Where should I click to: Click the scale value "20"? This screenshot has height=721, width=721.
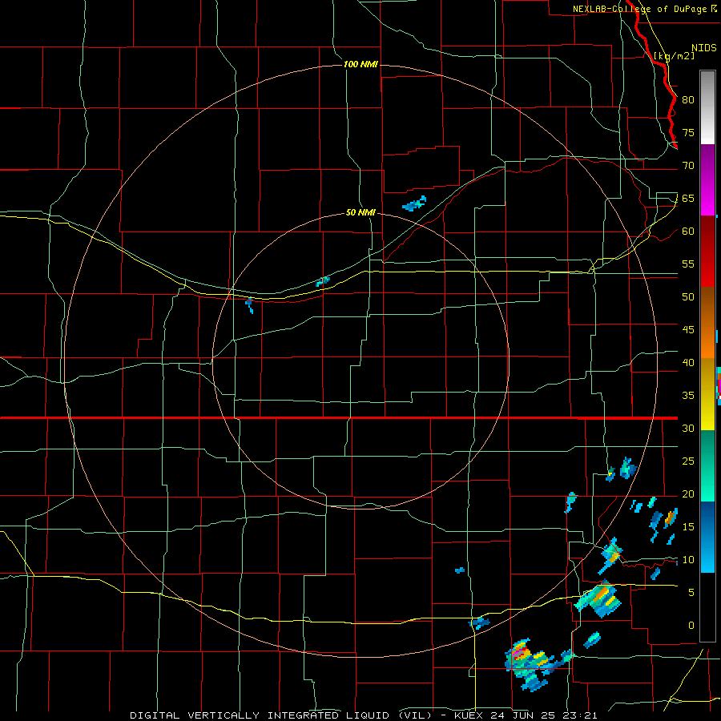pos(688,493)
